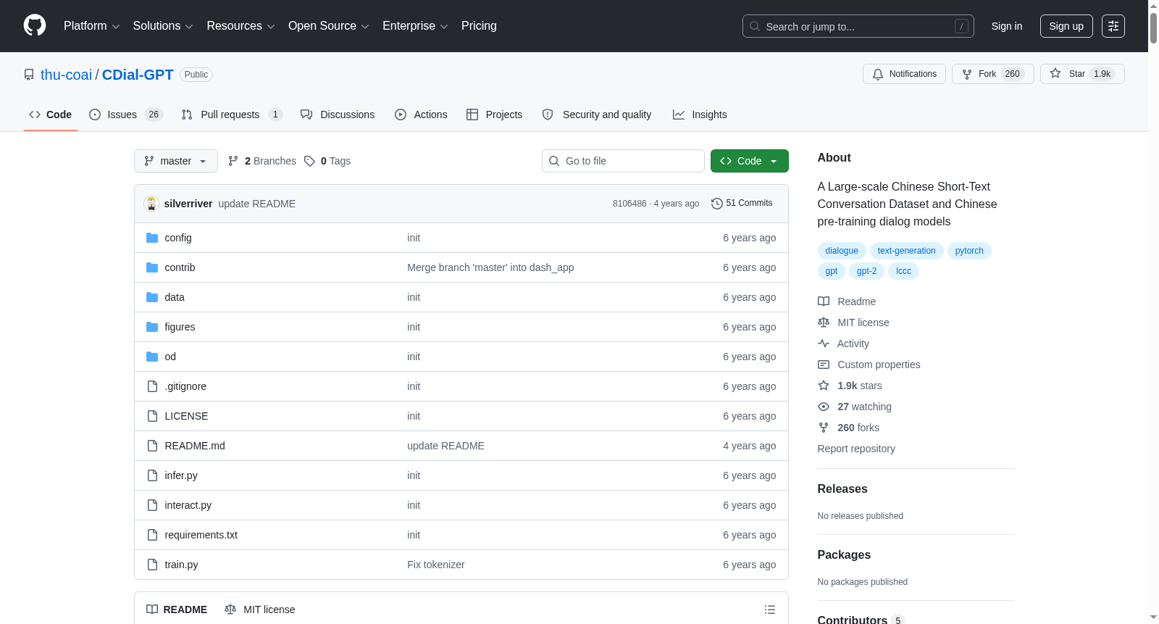Open the od folder
1159x624 pixels.
[x=170, y=357]
